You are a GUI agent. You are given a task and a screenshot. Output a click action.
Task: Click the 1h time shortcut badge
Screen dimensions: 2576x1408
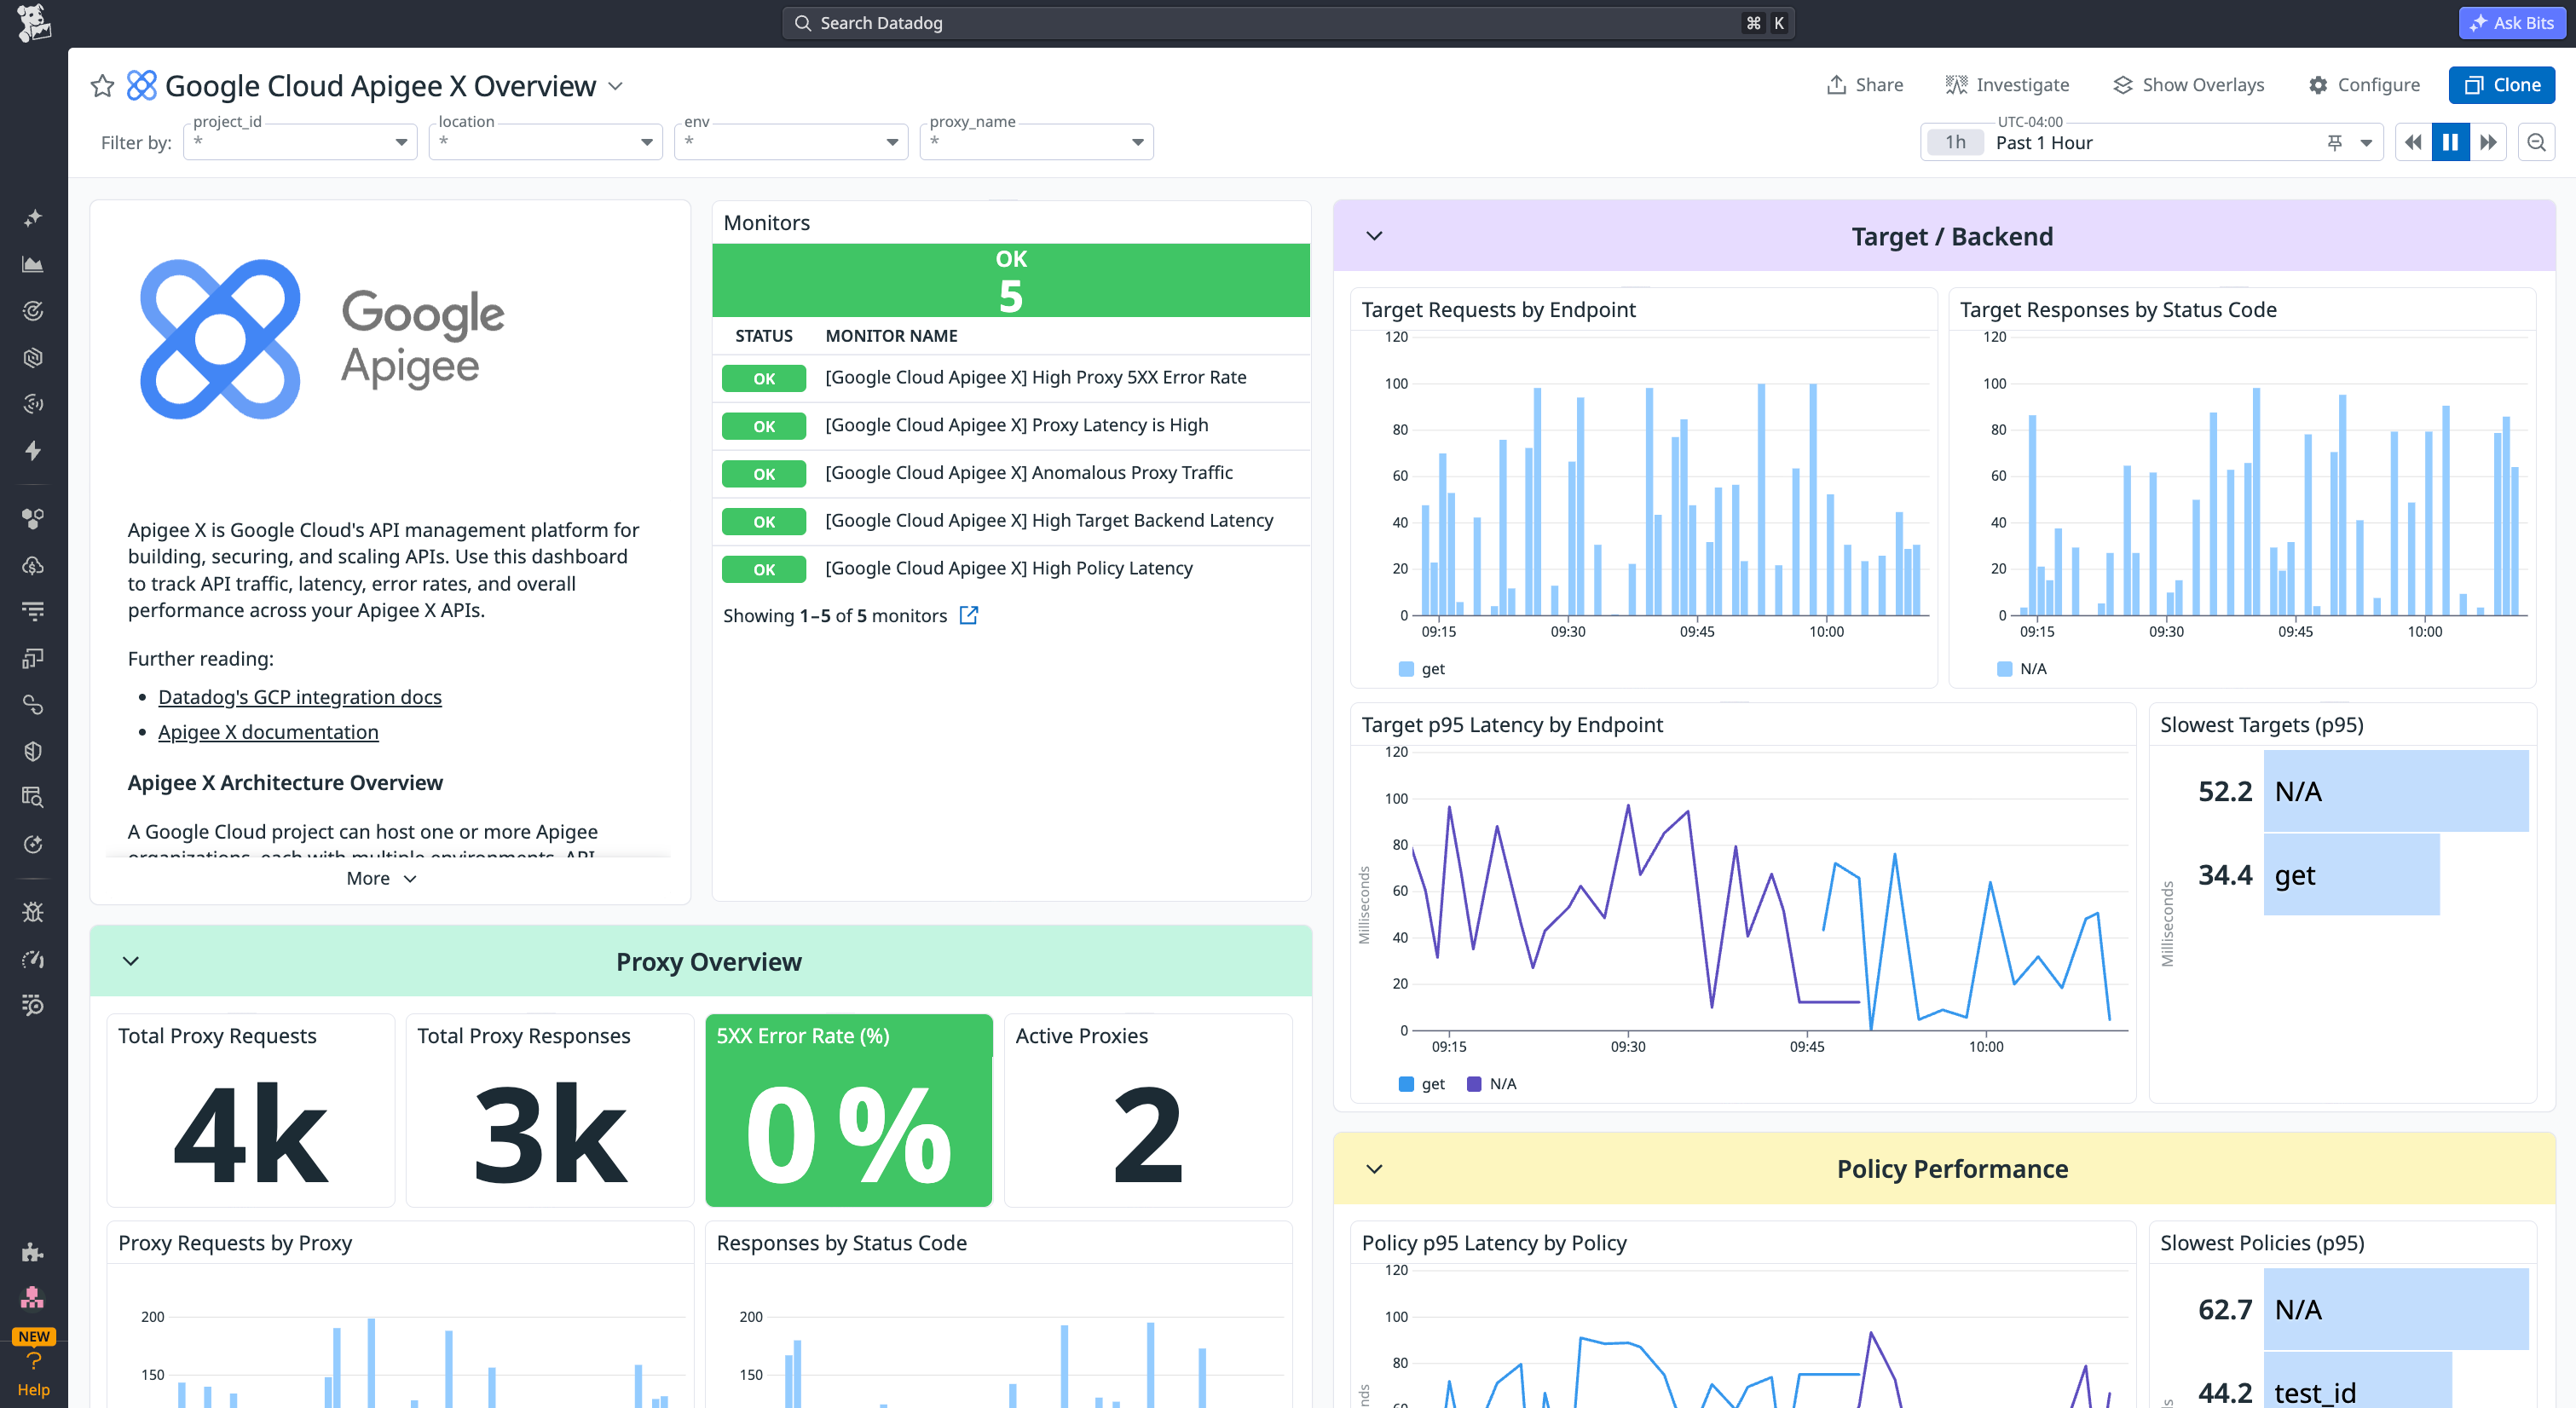click(x=1956, y=142)
